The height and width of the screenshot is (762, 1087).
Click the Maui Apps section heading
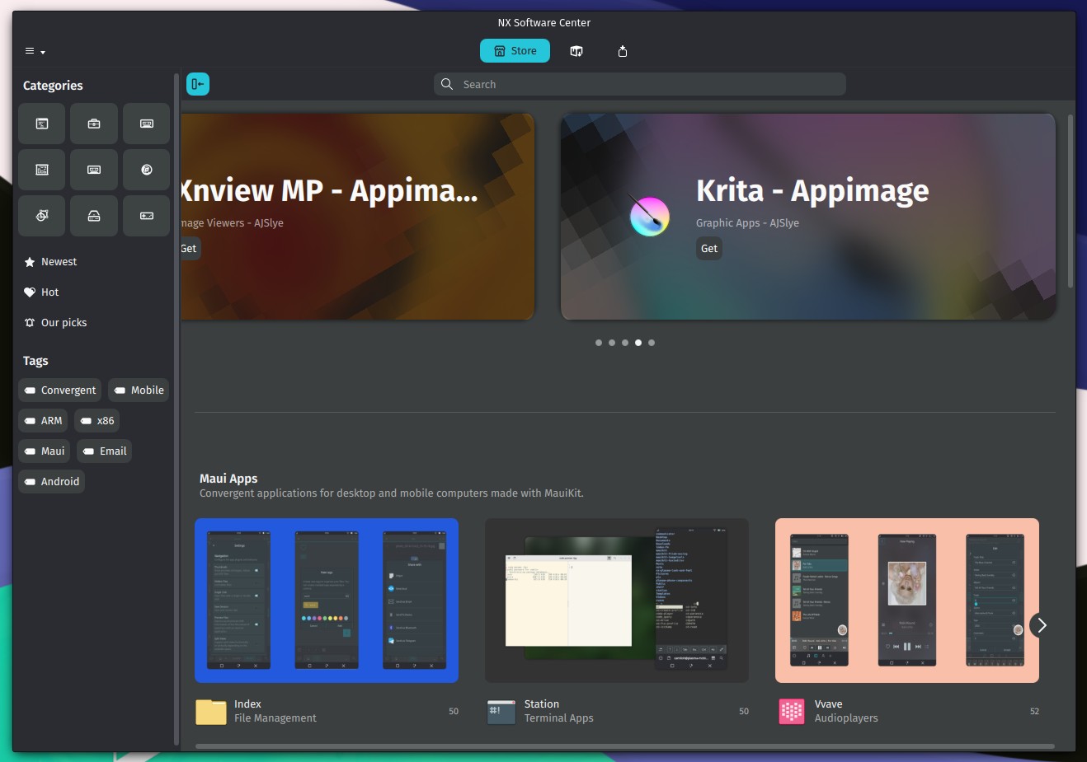228,479
